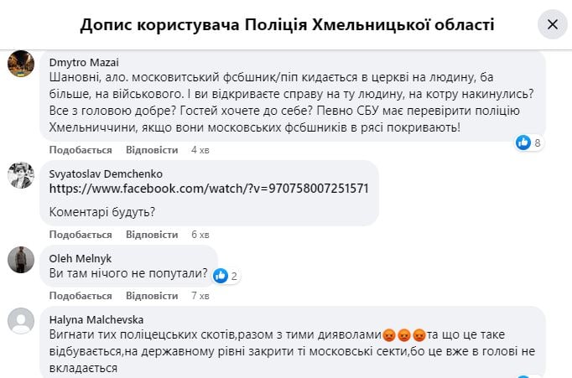This screenshot has width=572, height=378.
Task: Open Halyna Malchevska's default avatar
Action: (21, 321)
